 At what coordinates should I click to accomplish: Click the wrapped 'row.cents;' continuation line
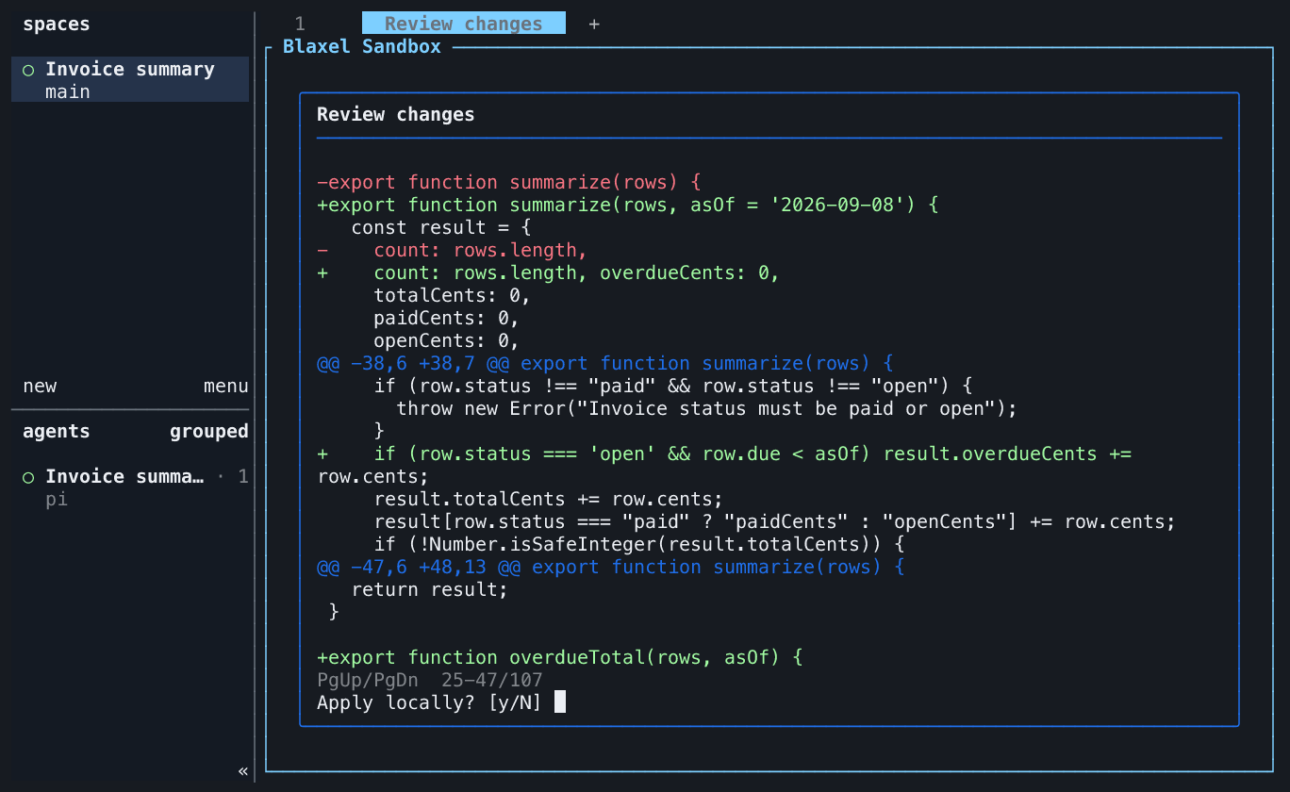tap(373, 477)
